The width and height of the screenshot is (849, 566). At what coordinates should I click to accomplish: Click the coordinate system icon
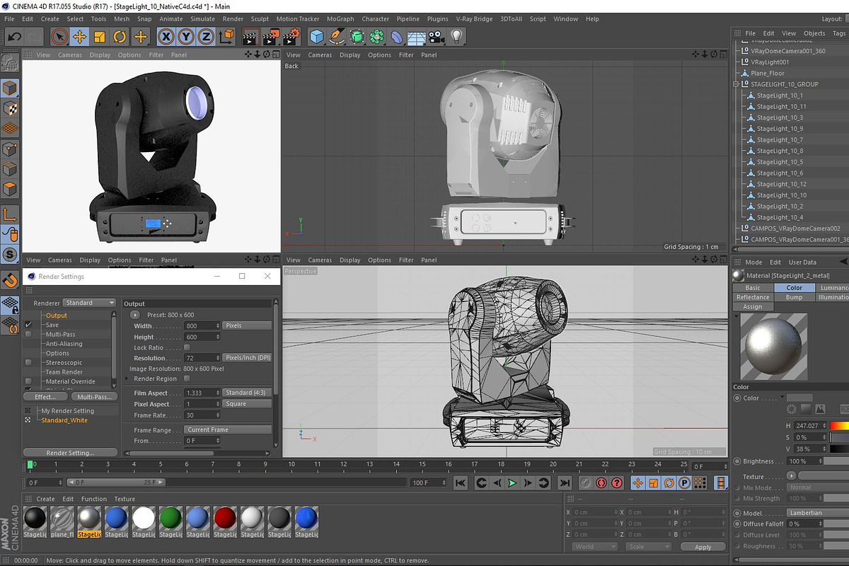[226, 37]
